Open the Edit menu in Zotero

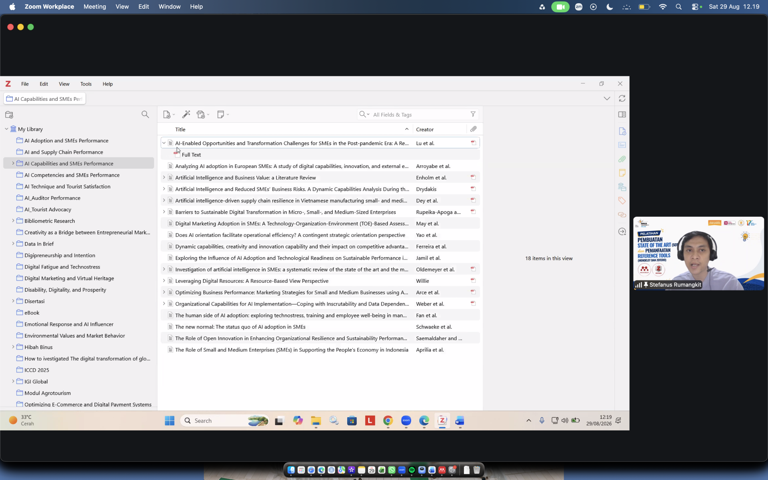(x=44, y=84)
